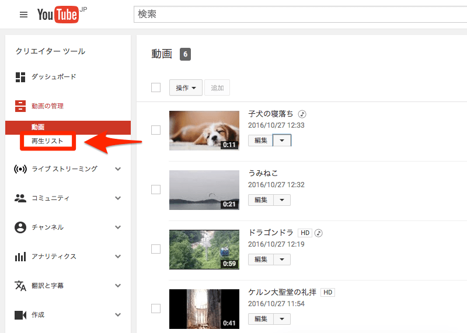The height and width of the screenshot is (333, 467).
Task: Click 編集 button for うみねこ
Action: tap(260, 200)
